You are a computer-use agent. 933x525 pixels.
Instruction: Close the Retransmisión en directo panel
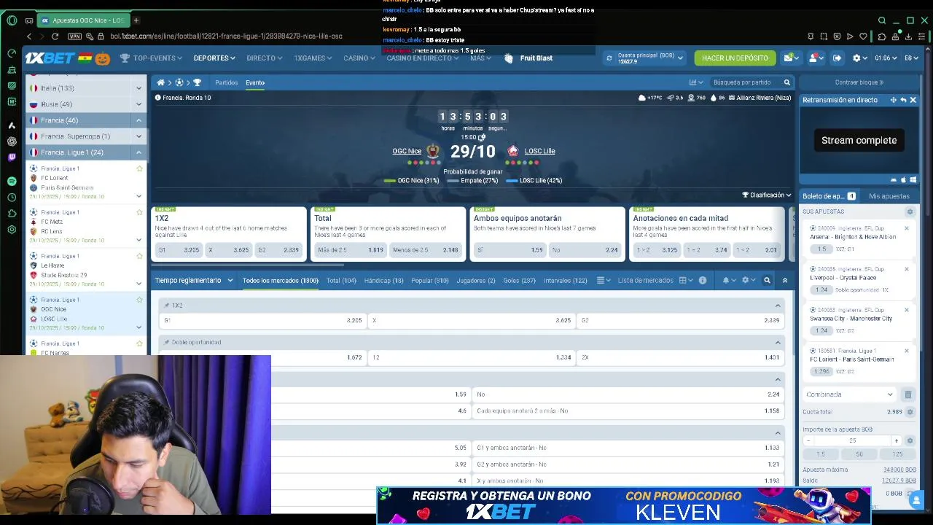pos(913,100)
